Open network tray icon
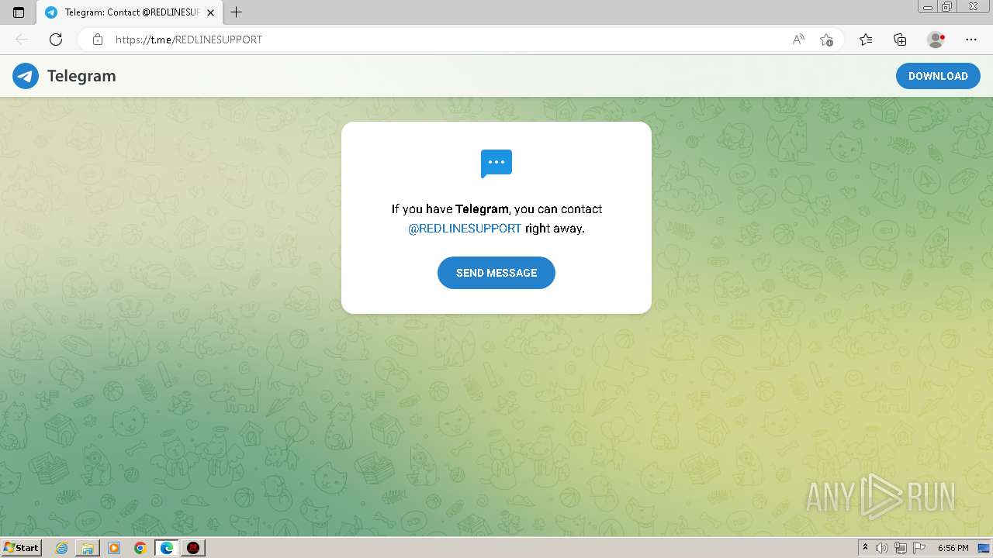This screenshot has width=993, height=558. [x=900, y=548]
